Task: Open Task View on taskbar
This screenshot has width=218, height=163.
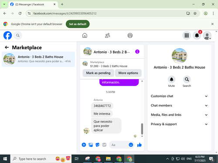Action: pos(76,159)
